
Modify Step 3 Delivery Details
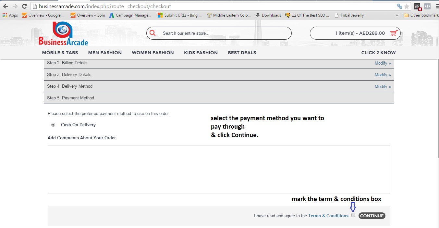click(383, 75)
